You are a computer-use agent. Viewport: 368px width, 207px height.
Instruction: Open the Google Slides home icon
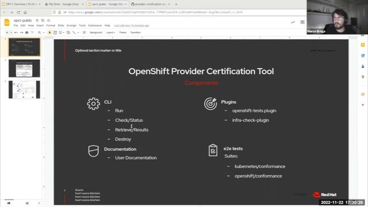(7, 22)
